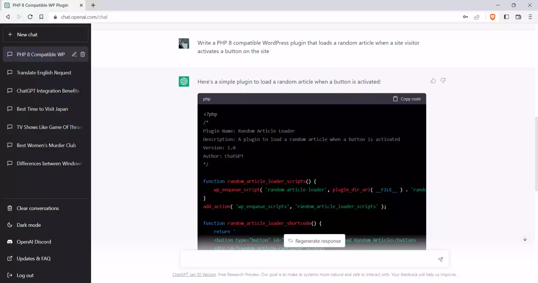Open a new browser tab

93,5
